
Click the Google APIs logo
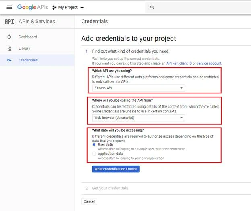coord(33,7)
